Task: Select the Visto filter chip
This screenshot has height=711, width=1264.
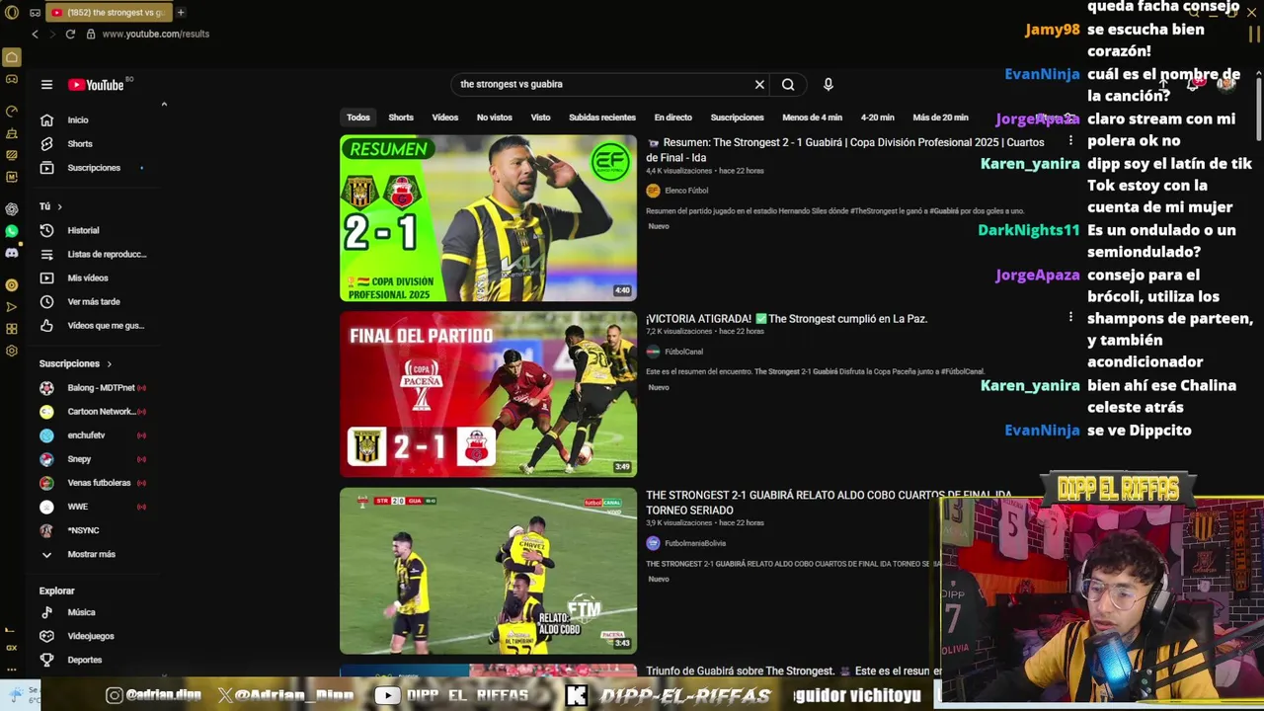Action: point(540,118)
